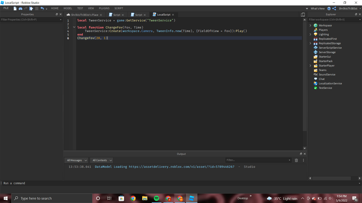
Task: Close the LocalScript tab
Action: [x=173, y=15]
